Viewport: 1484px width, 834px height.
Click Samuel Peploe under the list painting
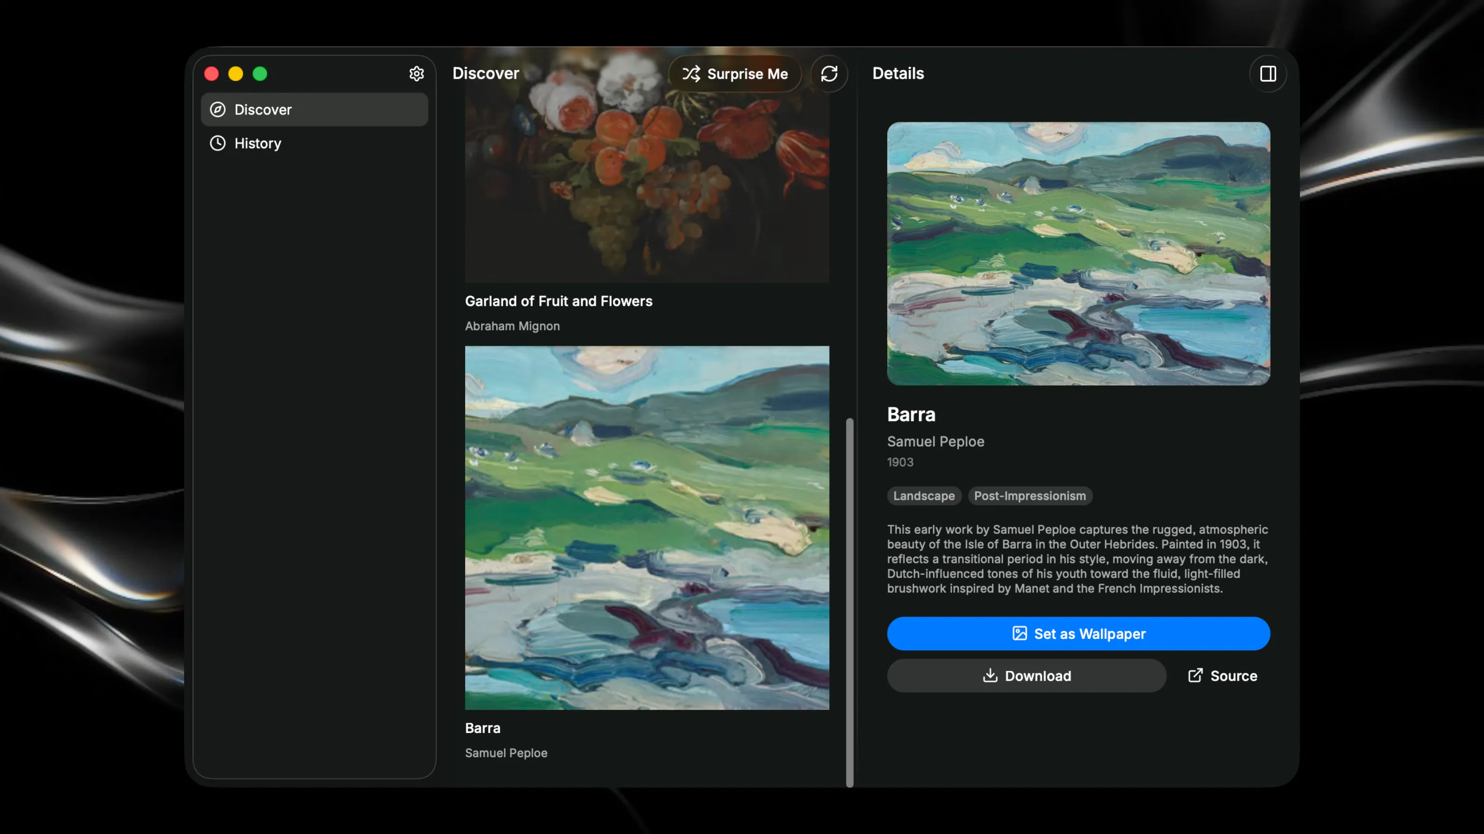pyautogui.click(x=506, y=753)
